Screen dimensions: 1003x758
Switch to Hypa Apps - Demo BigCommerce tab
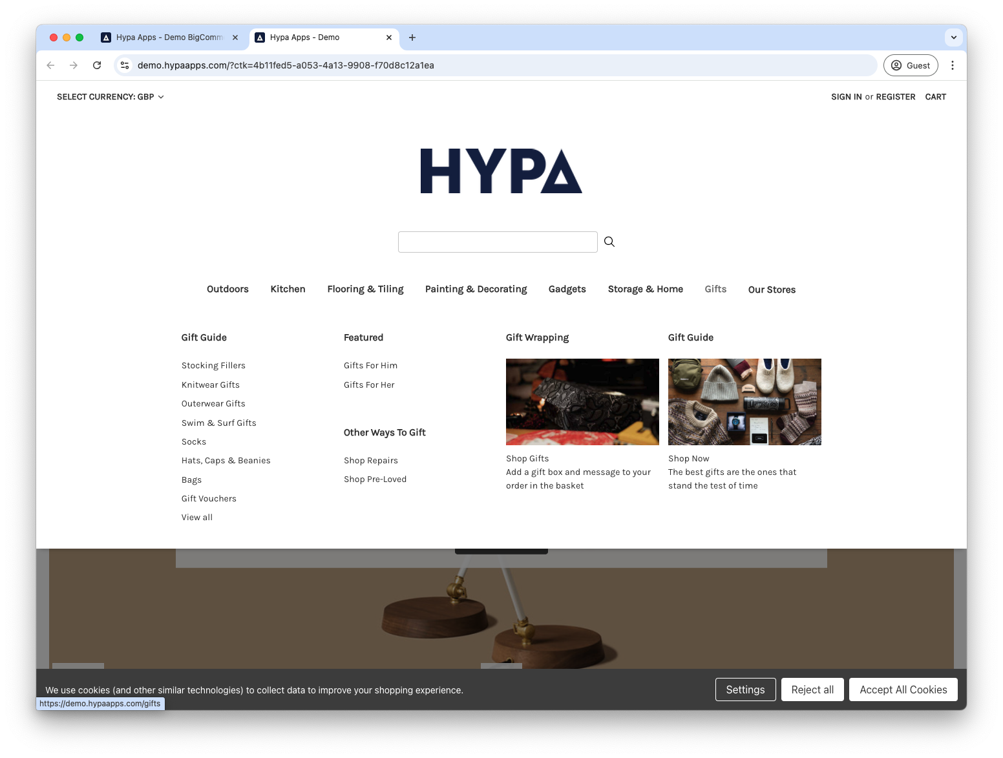pos(169,37)
